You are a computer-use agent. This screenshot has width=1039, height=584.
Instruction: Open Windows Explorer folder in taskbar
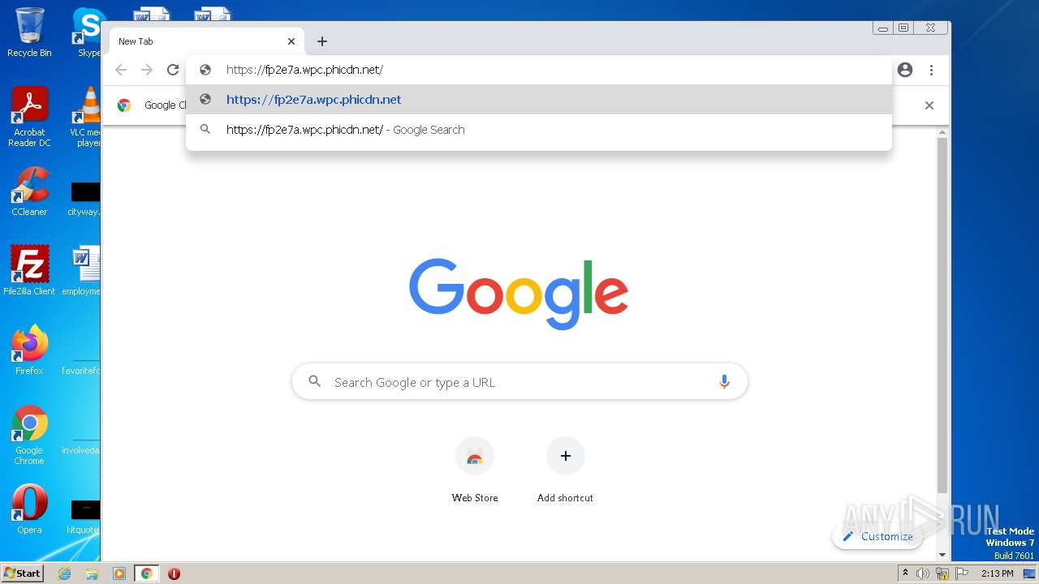92,573
